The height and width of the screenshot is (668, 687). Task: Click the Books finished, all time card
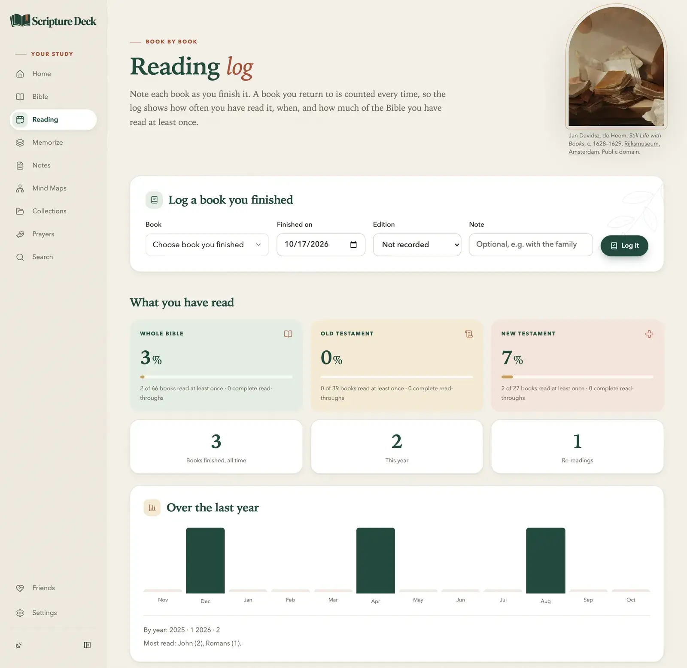click(x=216, y=447)
